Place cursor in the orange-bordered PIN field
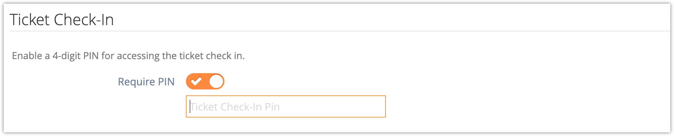 point(286,106)
